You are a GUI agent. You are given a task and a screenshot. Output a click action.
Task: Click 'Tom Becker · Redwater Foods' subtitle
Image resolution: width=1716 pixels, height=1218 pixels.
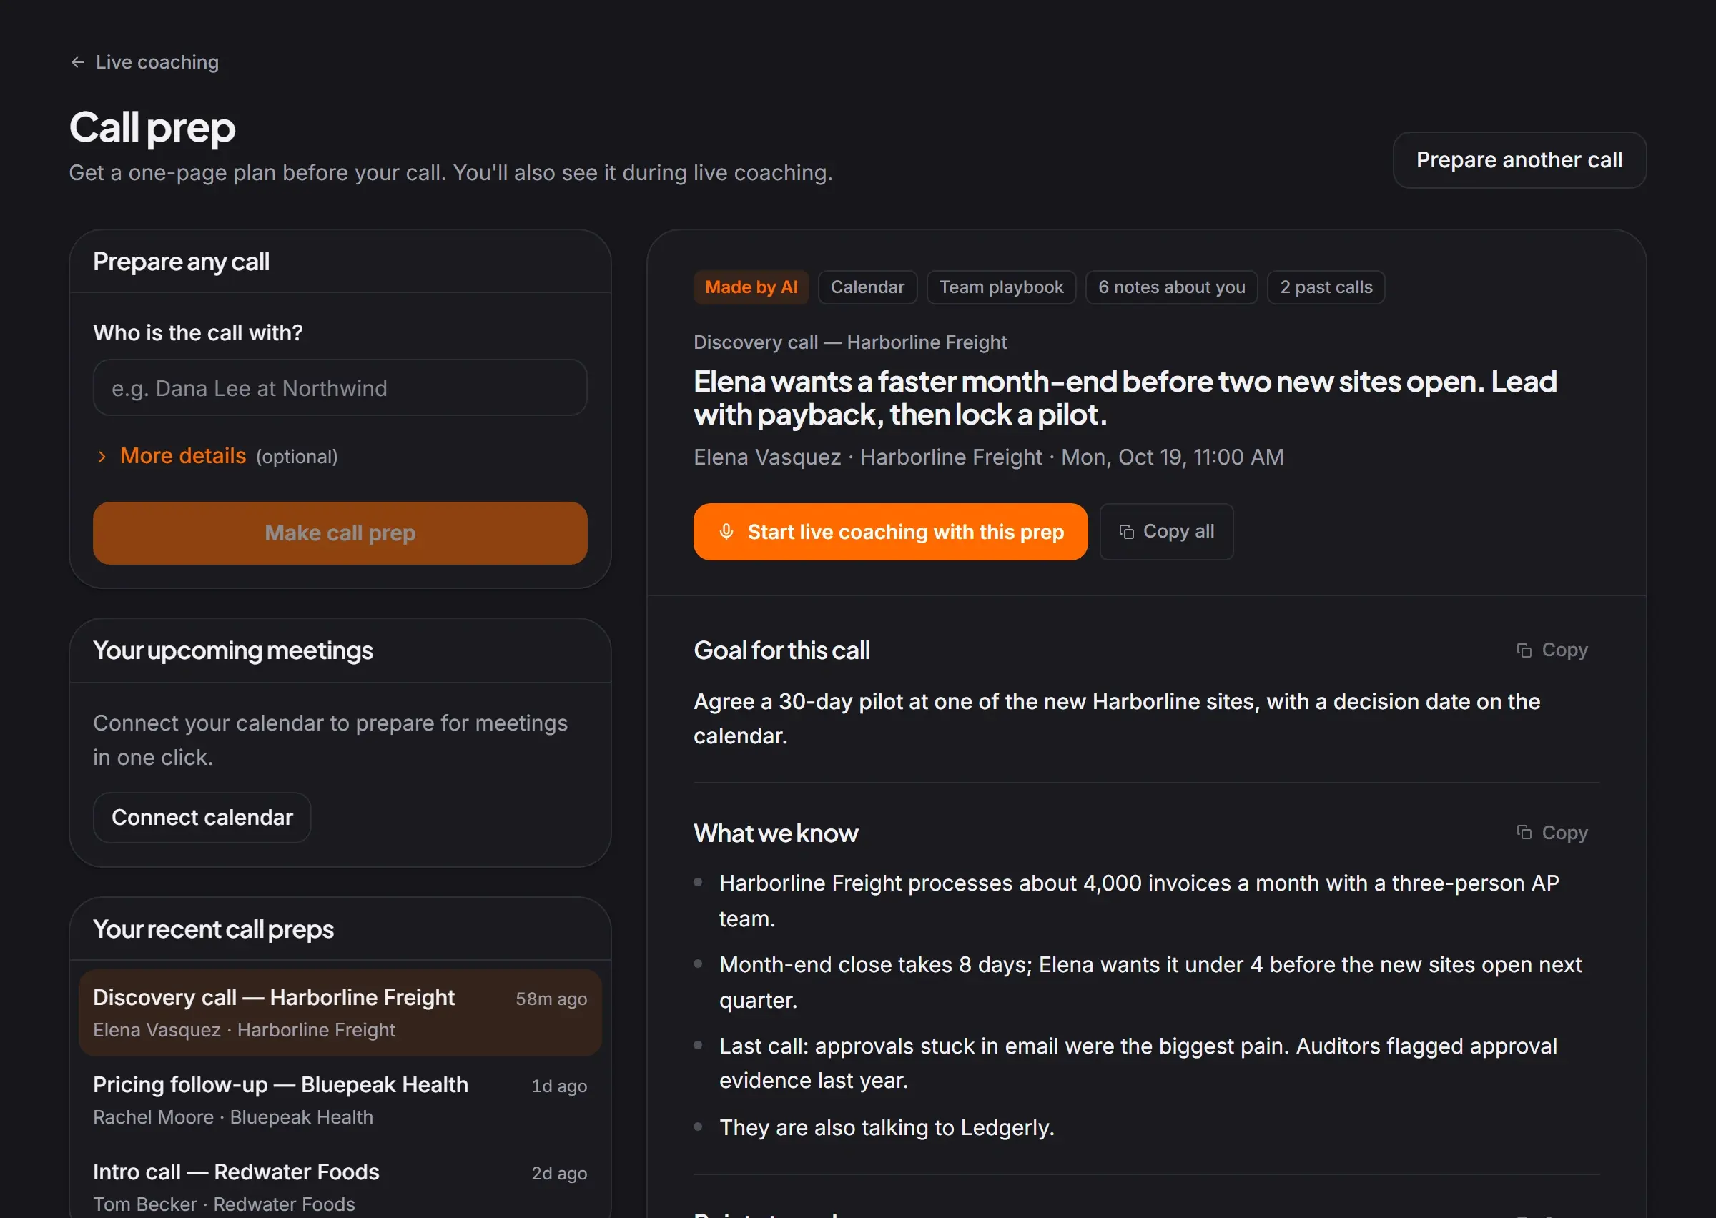click(x=225, y=1204)
